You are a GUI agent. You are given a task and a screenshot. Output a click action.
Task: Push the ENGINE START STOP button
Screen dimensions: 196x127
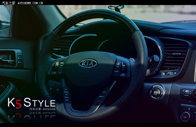click(x=156, y=93)
